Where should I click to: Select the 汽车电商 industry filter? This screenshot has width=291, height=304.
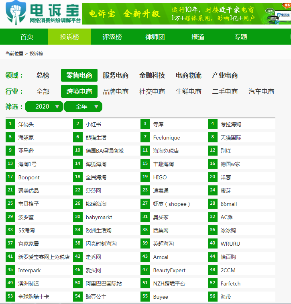click(261, 91)
